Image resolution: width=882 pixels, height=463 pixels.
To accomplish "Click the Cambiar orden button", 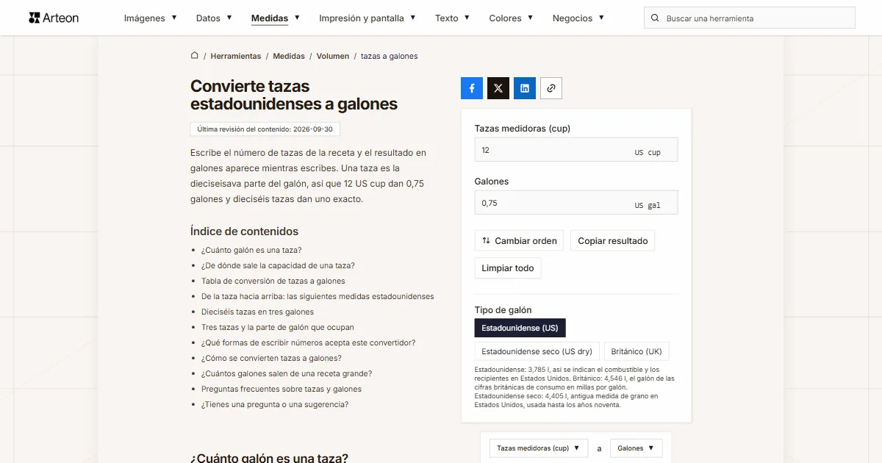I will [520, 240].
